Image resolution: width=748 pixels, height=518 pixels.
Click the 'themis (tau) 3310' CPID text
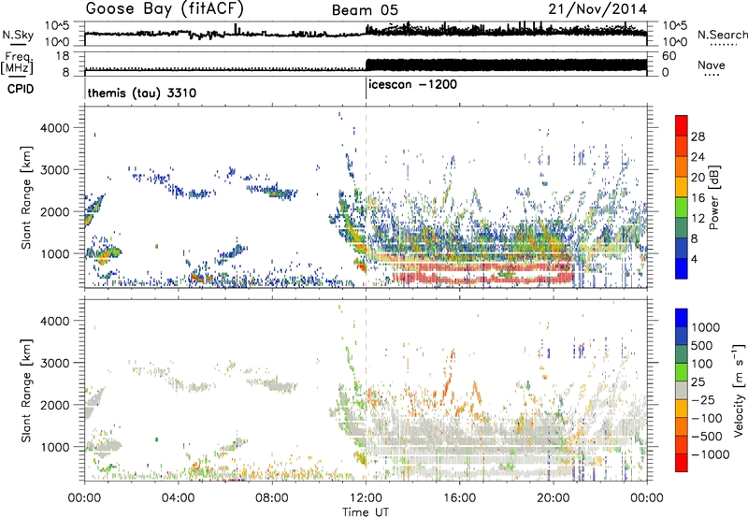click(x=142, y=93)
